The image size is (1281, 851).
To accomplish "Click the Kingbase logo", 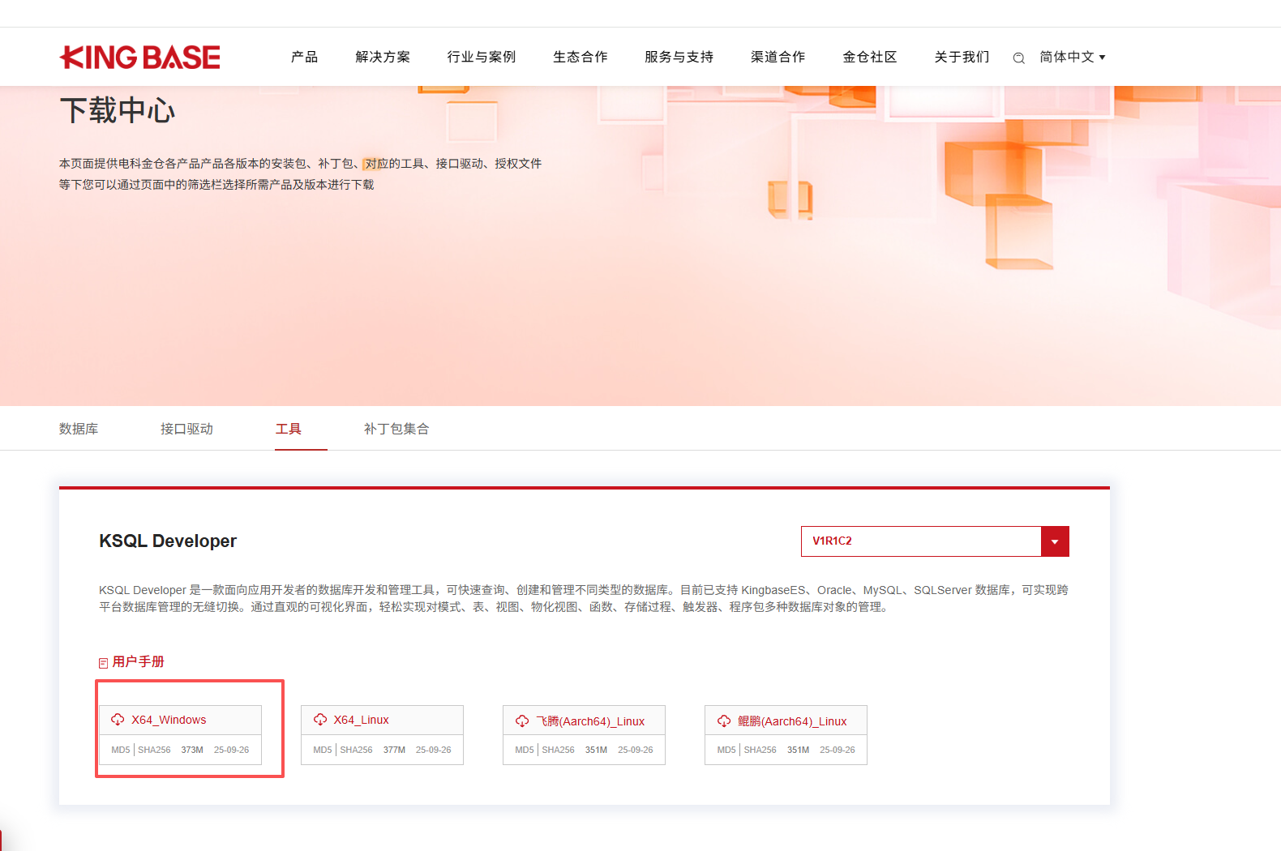I will (140, 58).
